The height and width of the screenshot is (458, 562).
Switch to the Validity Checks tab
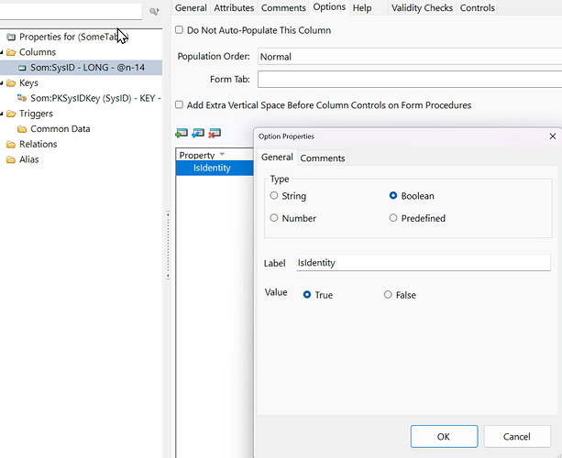(x=422, y=8)
